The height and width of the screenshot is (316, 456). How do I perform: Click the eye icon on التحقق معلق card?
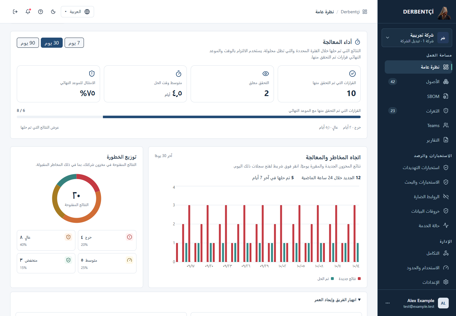click(266, 74)
